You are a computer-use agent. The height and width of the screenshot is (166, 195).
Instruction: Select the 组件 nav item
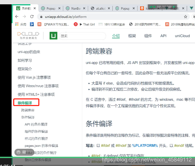(x=148, y=36)
